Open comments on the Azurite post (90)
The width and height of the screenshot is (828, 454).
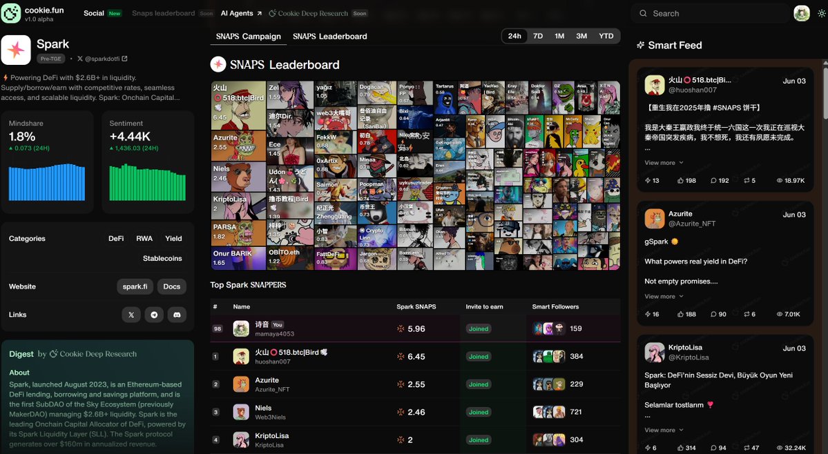tap(713, 314)
